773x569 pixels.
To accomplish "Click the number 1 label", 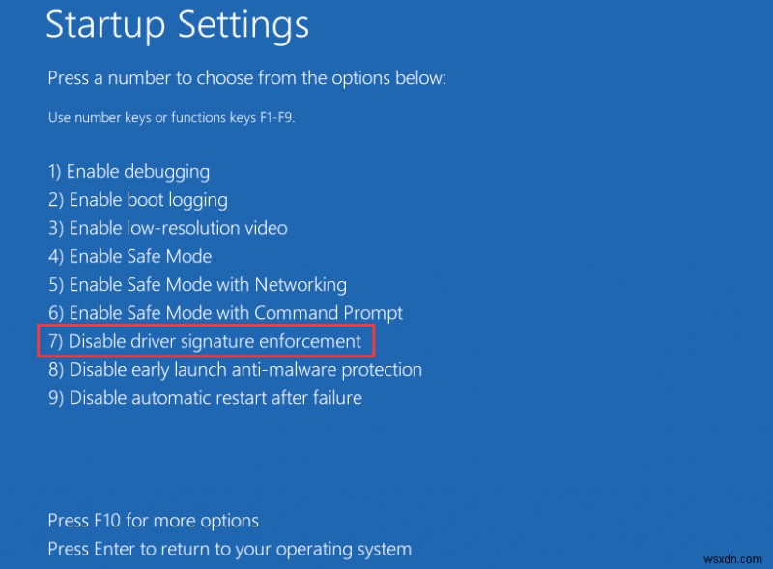I will pos(53,171).
